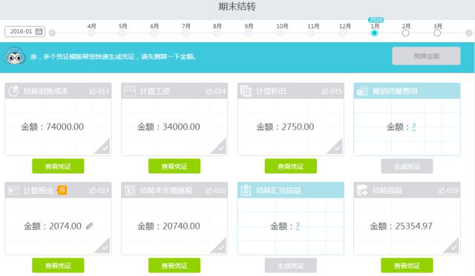
Task: Go to earlier months with the timeline's left arrow
Action: pyautogui.click(x=52, y=33)
